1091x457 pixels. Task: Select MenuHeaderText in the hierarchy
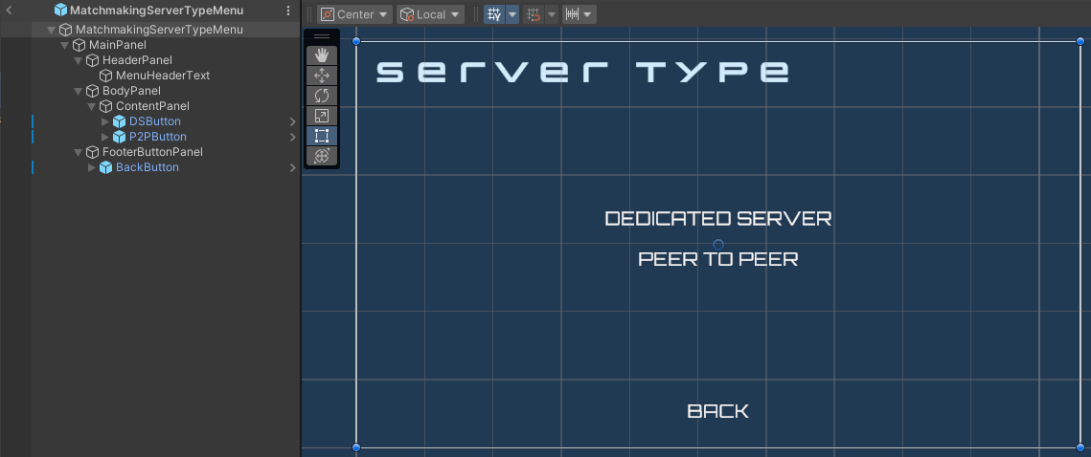[x=163, y=76]
